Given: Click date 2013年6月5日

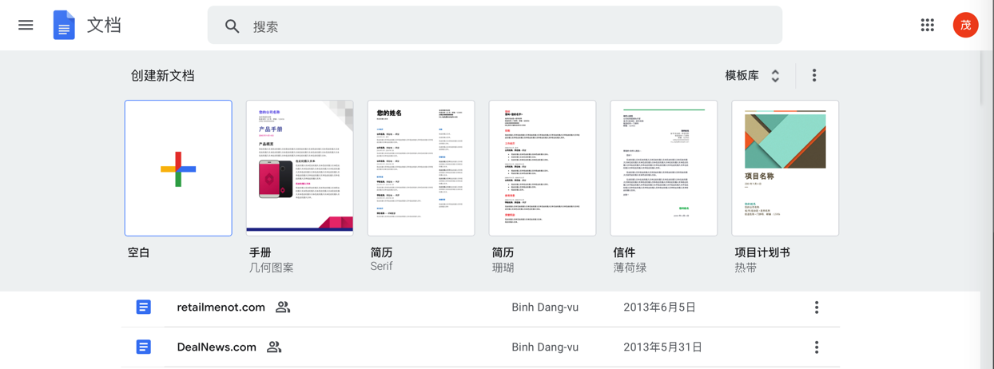Looking at the screenshot, I should [x=659, y=307].
